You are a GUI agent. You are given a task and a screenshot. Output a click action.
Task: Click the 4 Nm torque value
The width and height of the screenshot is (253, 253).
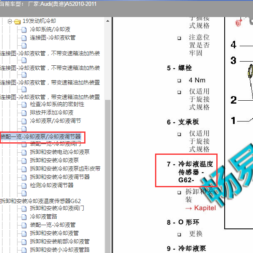(197, 80)
